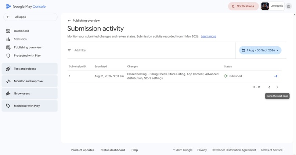Expand the Test and release section

click(x=30, y=69)
